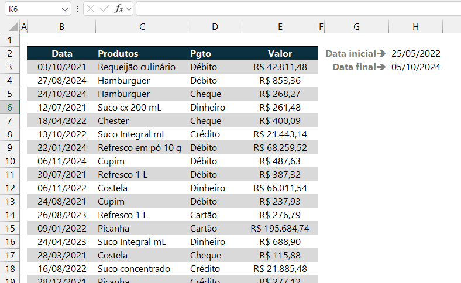The image size is (461, 283).
Task: Click 'Picanha' cell in row 15
Action: tap(142, 229)
